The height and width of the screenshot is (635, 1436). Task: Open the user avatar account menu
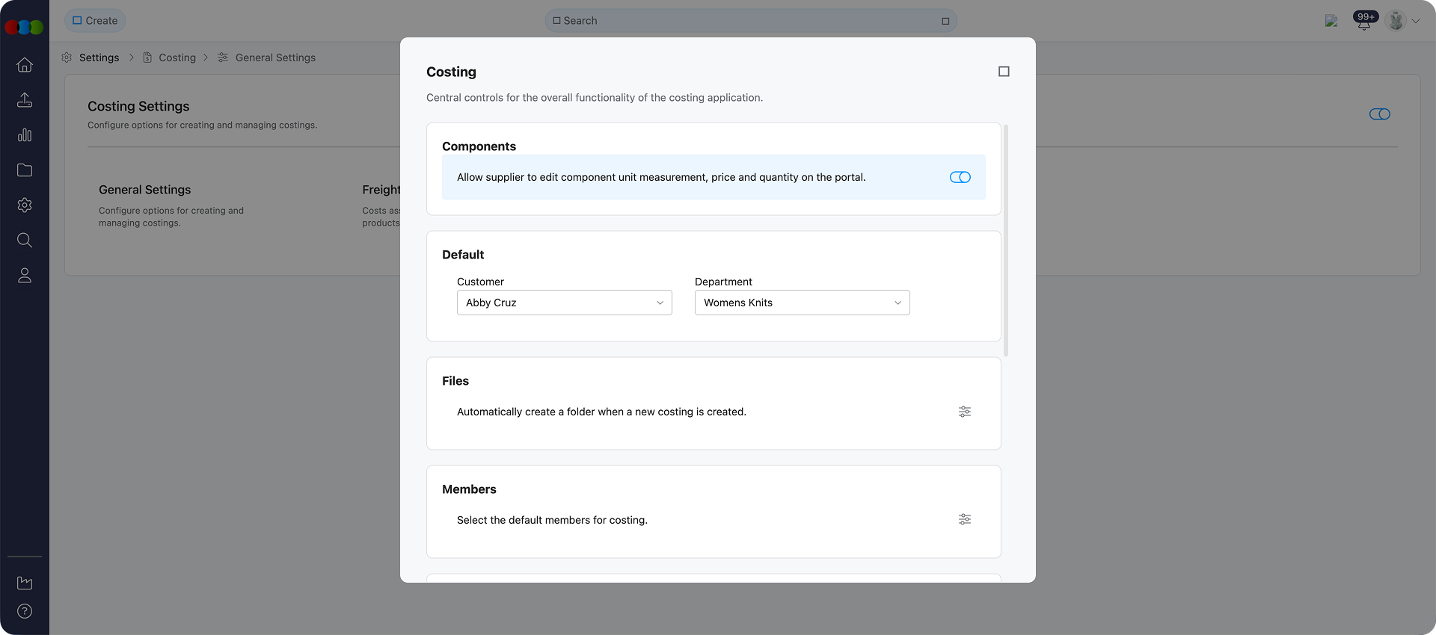pos(1396,21)
